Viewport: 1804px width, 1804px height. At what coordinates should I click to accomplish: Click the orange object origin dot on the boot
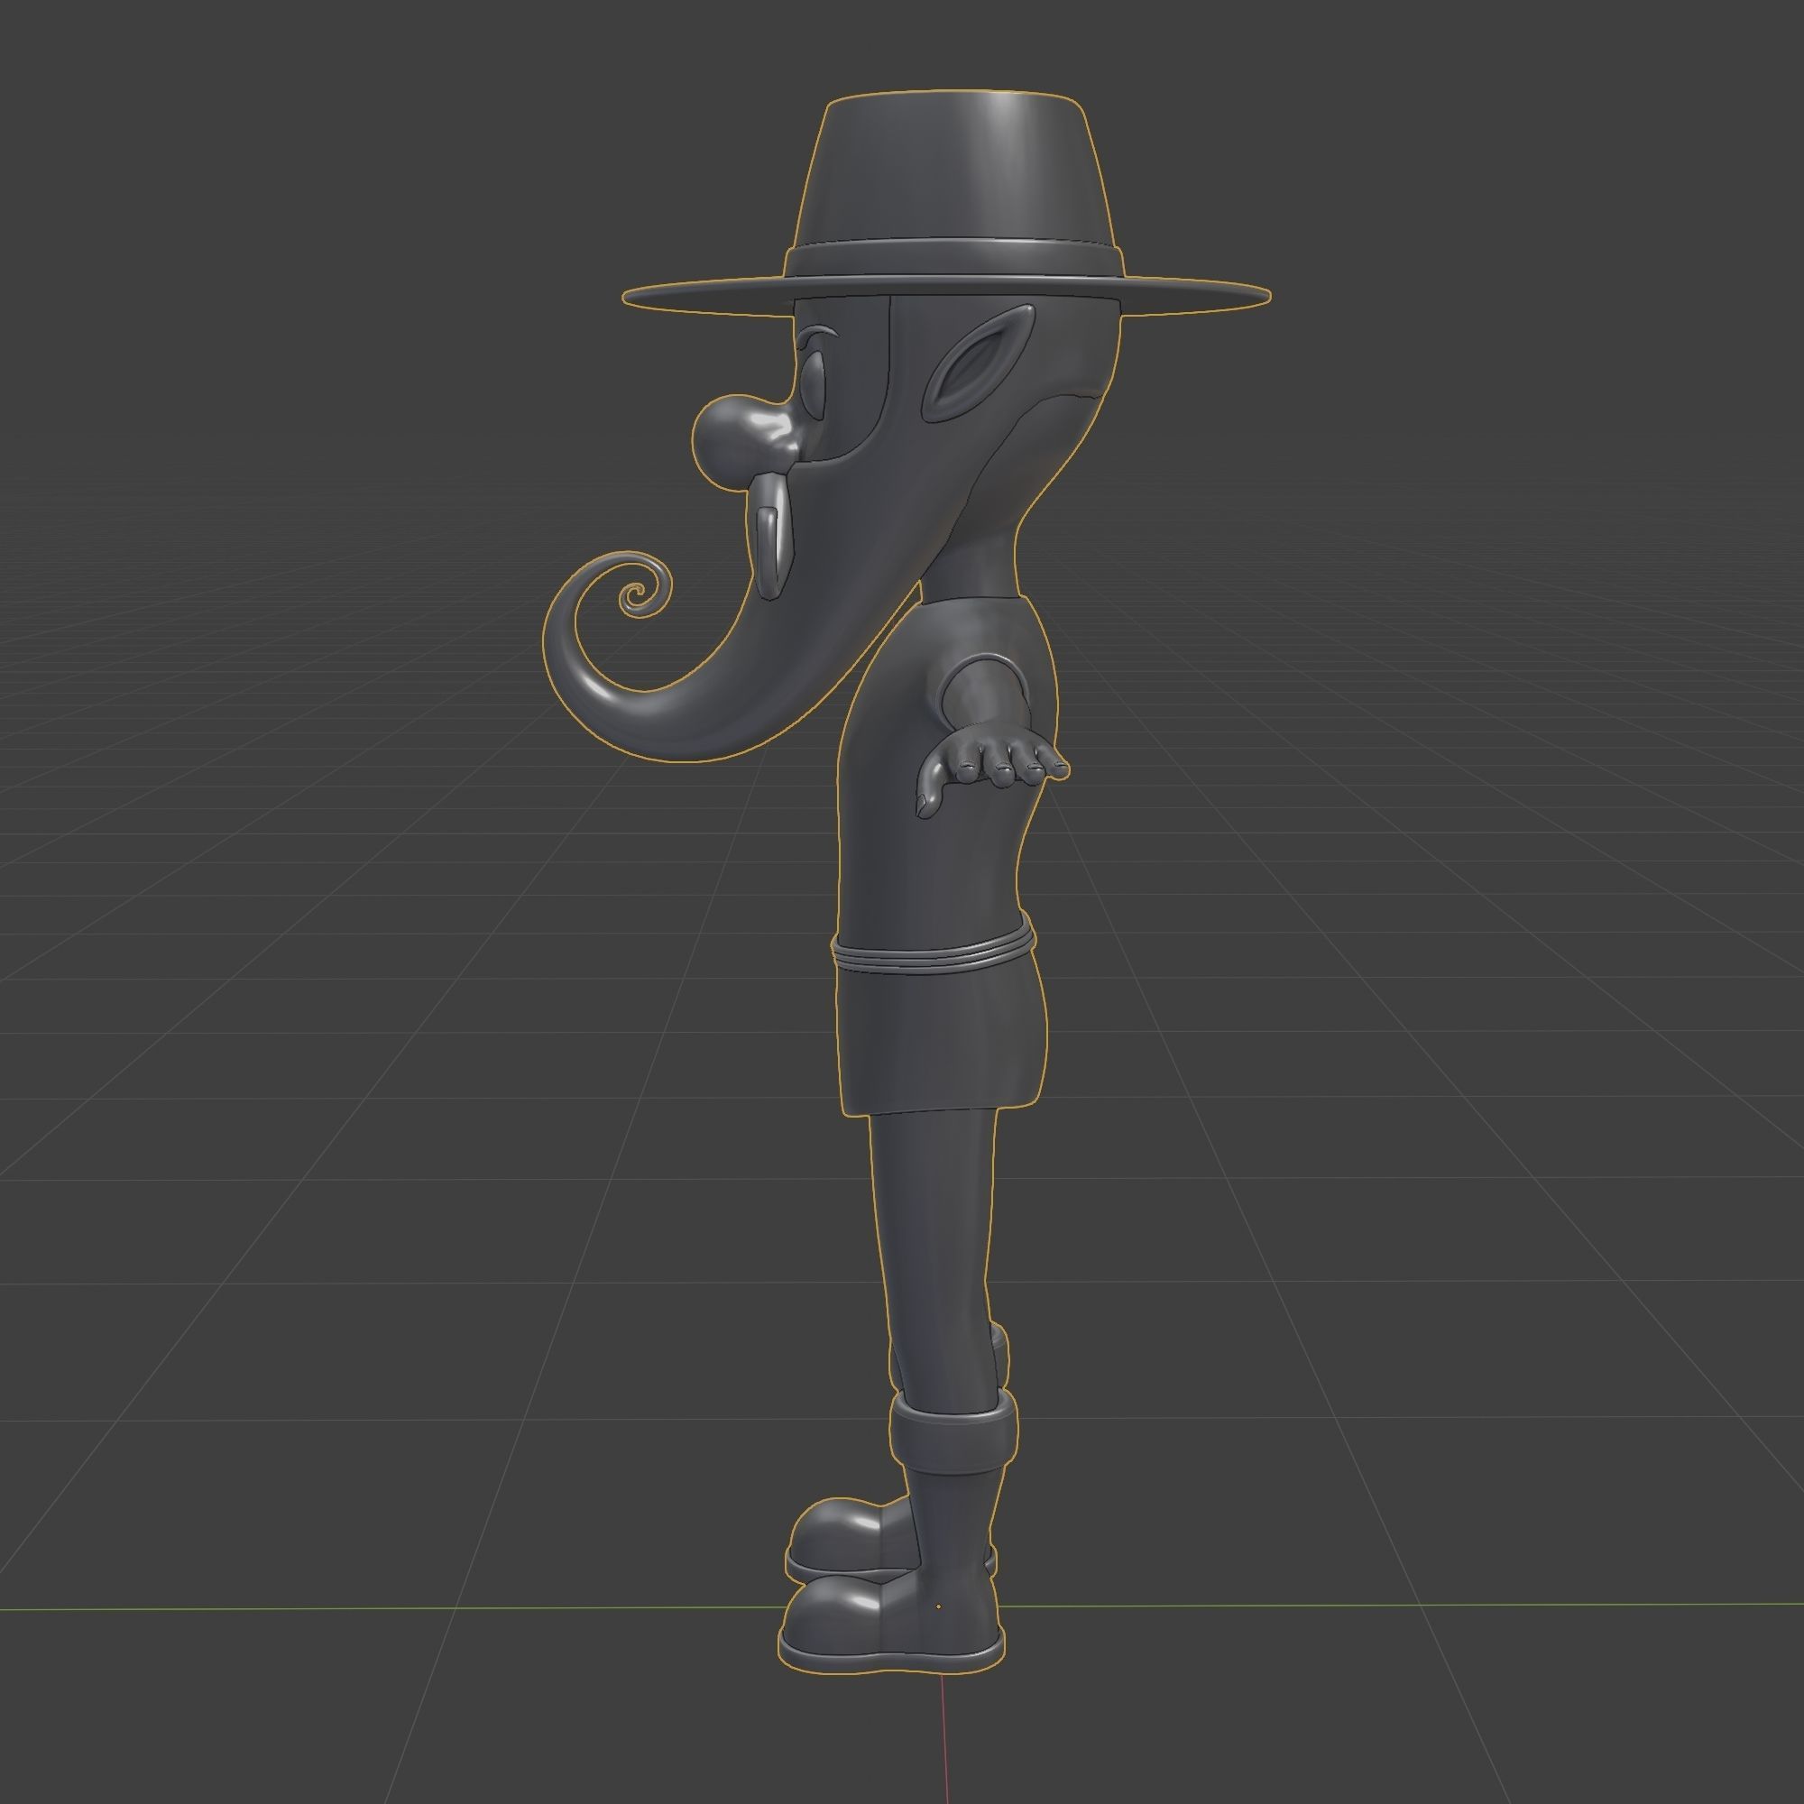click(938, 1607)
